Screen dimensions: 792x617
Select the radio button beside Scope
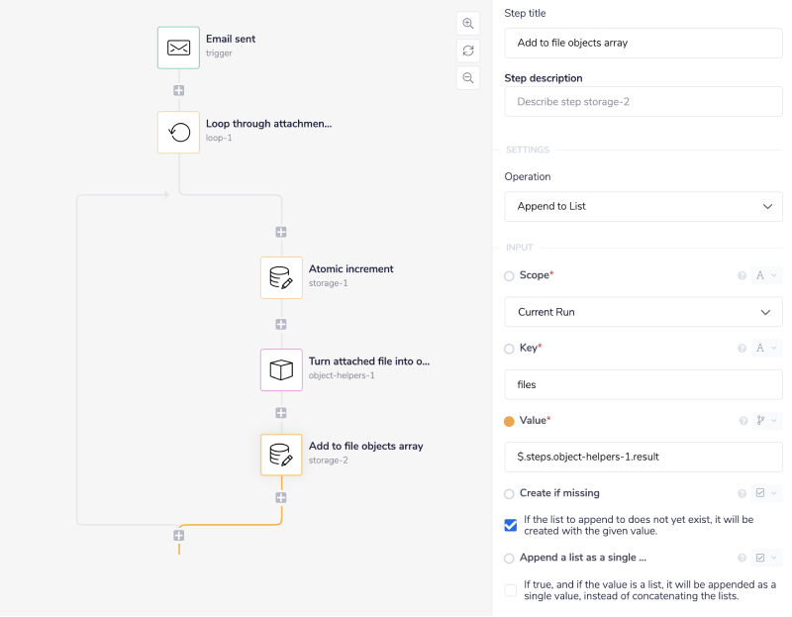point(510,275)
